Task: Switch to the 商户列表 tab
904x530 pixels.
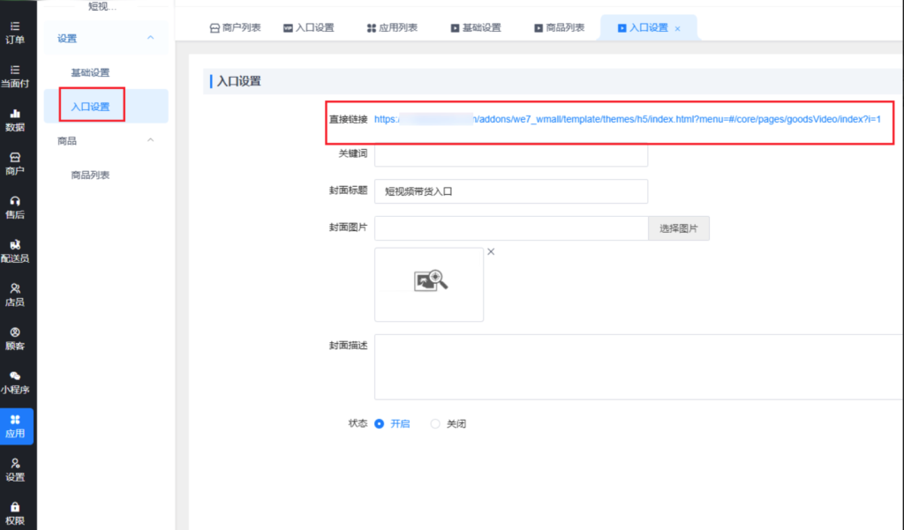Action: [x=235, y=28]
